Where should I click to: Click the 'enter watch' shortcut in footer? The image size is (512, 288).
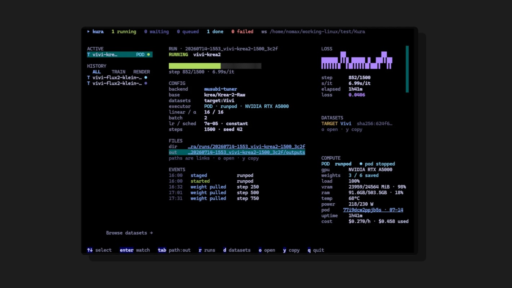pyautogui.click(x=135, y=250)
